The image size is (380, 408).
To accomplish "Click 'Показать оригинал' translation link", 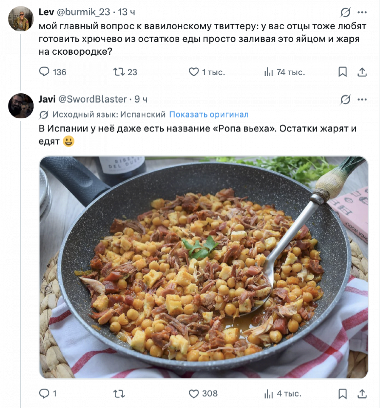I will click(209, 115).
